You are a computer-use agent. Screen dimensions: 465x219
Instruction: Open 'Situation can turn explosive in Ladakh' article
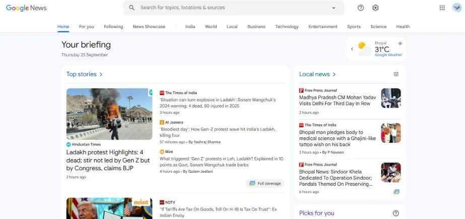click(x=218, y=103)
